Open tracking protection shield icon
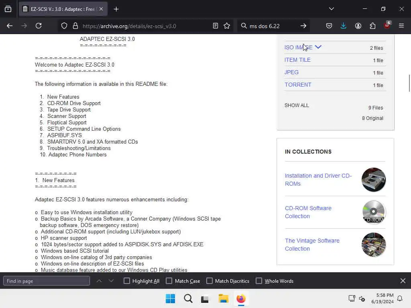Image resolution: width=411 pixels, height=308 pixels. [64, 26]
